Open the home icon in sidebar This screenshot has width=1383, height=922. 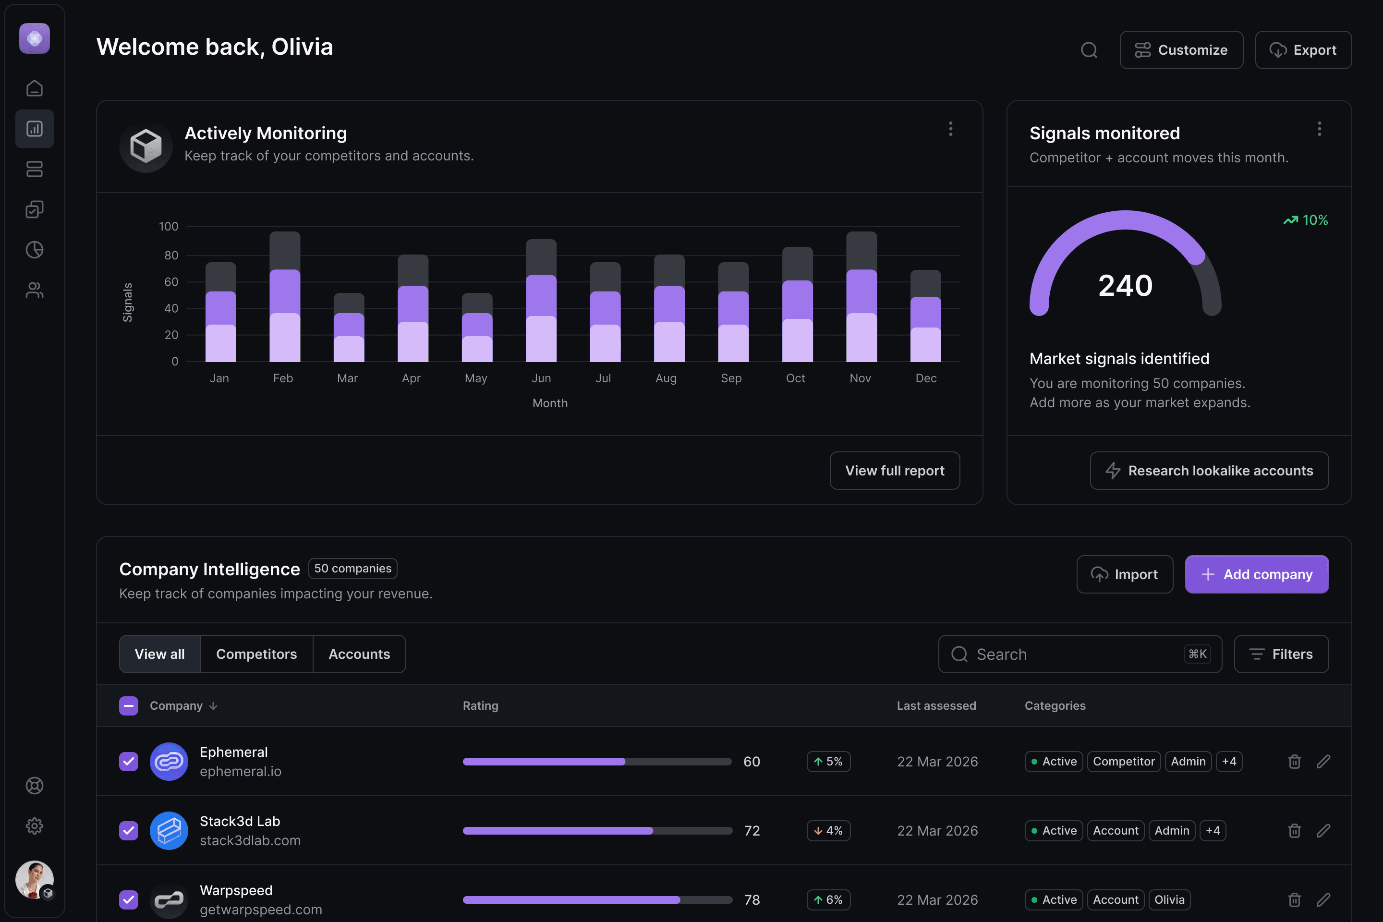point(34,88)
